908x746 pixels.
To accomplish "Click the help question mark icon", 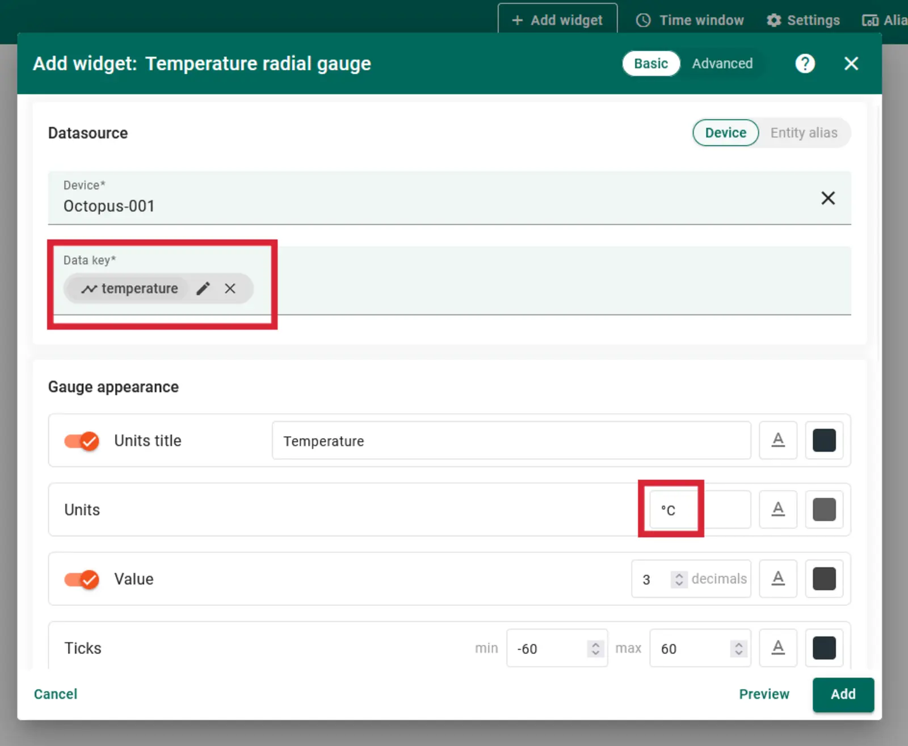I will [x=805, y=64].
